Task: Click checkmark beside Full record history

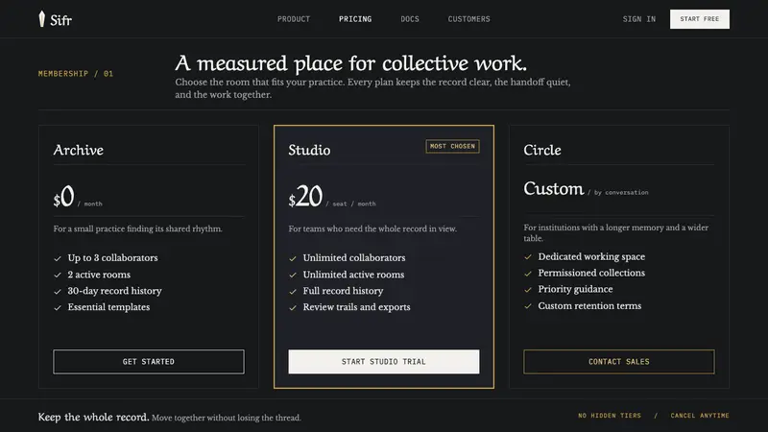Action: point(293,292)
